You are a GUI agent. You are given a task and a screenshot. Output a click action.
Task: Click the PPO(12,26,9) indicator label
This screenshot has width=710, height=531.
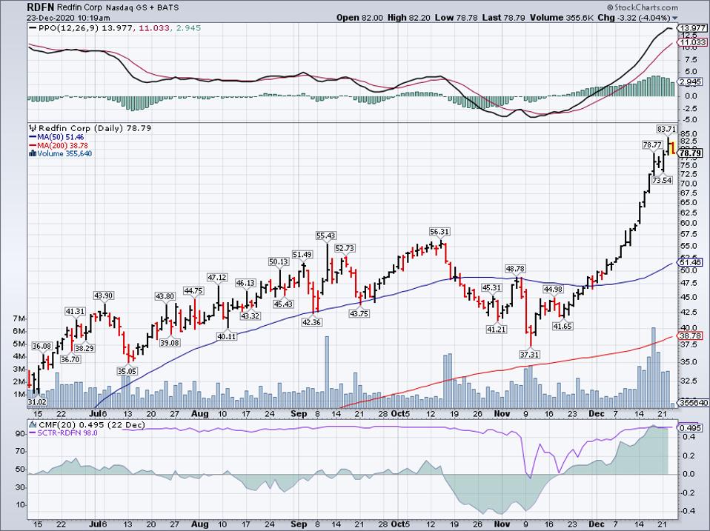[x=69, y=28]
